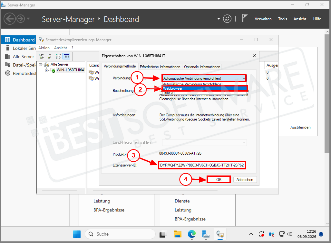The width and height of the screenshot is (331, 243).
Task: Open the taskbar clock and date
Action: 307,234
